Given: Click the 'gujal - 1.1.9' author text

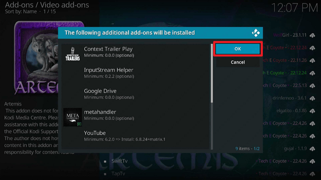Looking at the screenshot, I should point(295,148).
